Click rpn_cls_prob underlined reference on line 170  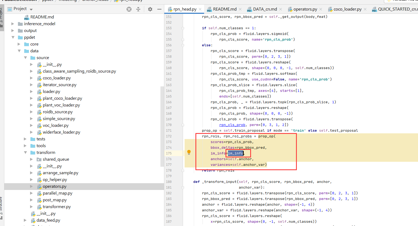(232, 125)
